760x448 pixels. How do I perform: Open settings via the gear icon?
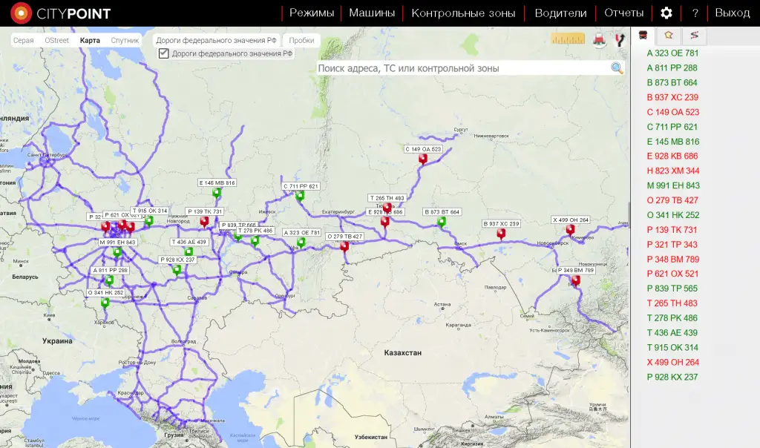click(x=666, y=13)
